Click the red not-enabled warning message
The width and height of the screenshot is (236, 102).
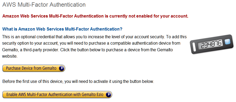coord(95,16)
